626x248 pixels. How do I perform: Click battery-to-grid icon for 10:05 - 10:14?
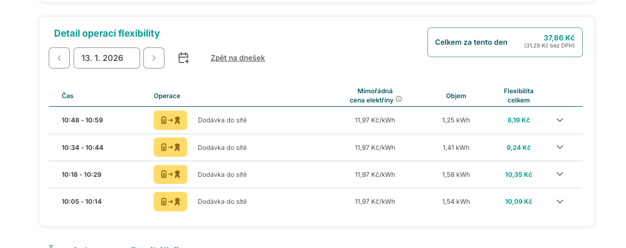click(170, 202)
